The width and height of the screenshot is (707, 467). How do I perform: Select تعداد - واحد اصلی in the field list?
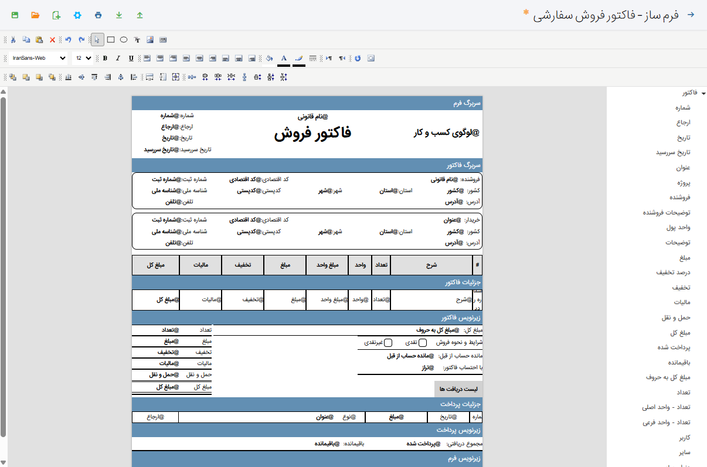click(666, 407)
